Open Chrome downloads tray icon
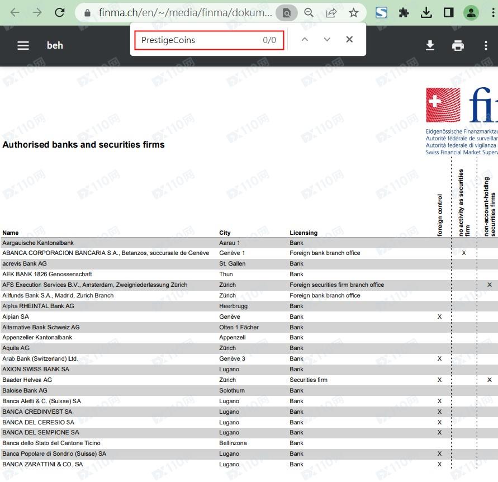 426,12
